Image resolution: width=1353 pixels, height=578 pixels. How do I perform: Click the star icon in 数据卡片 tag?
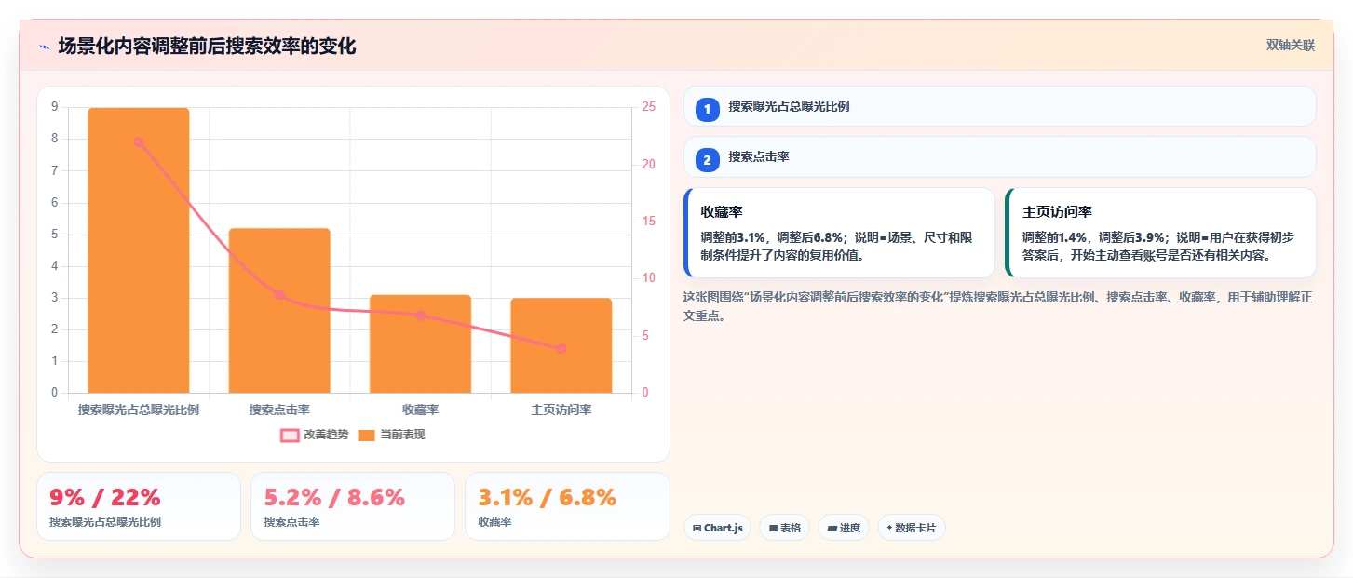click(x=889, y=528)
